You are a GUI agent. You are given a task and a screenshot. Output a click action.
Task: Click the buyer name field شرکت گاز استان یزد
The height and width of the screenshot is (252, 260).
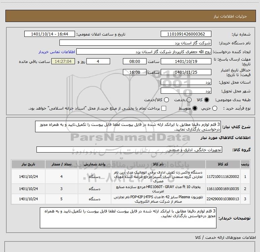click(135, 43)
